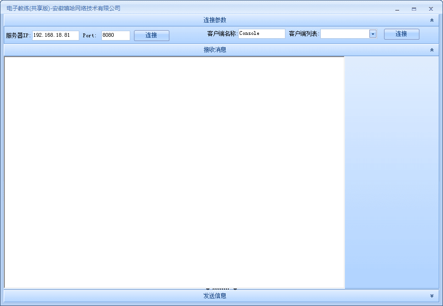Image resolution: width=443 pixels, height=306 pixels.
Task: Click the 客户端名称 field containing Console
Action: (262, 34)
